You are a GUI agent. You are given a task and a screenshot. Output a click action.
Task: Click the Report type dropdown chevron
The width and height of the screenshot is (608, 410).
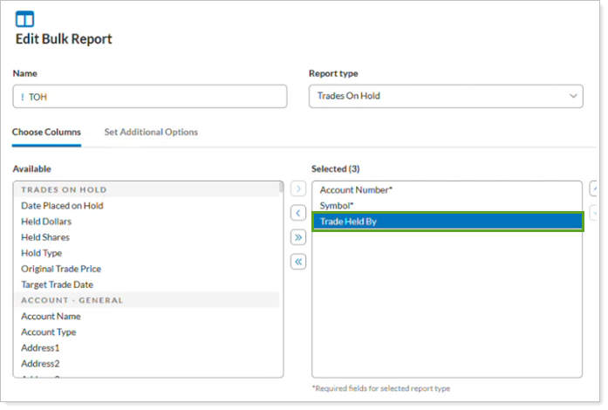tap(572, 96)
